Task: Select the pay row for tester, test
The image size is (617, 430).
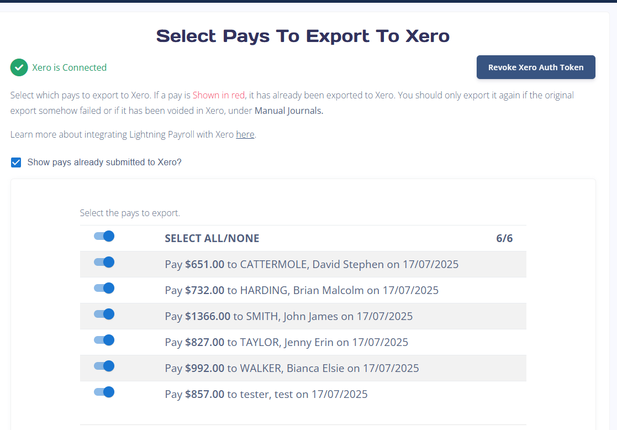Action: [266, 394]
